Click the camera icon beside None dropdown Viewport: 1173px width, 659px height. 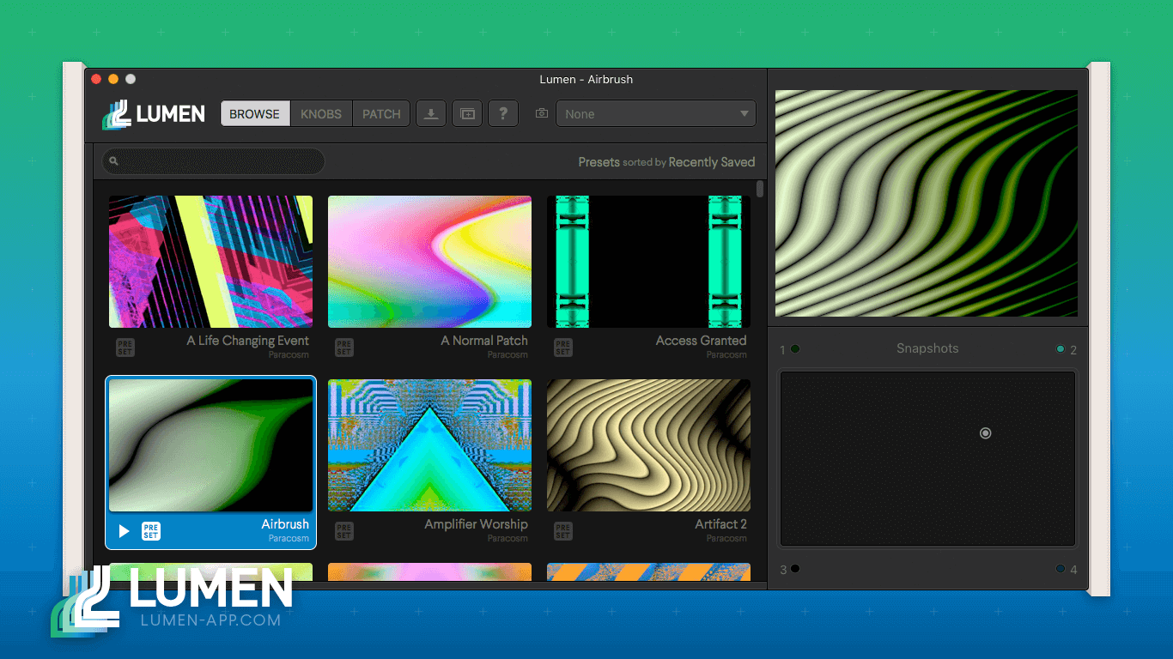[x=542, y=113]
